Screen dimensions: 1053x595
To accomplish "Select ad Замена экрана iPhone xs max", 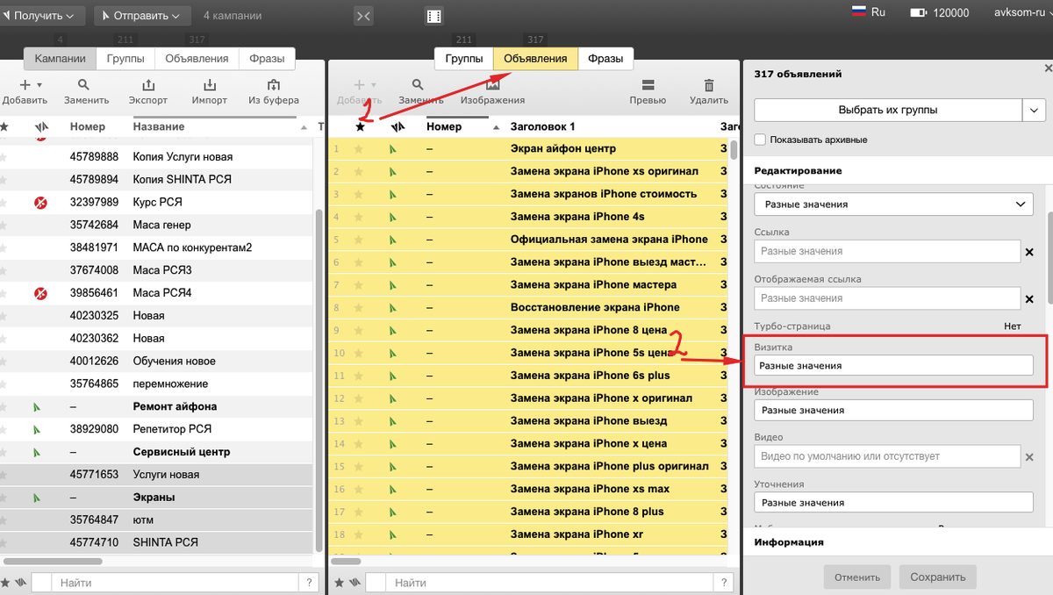I will coord(528,489).
